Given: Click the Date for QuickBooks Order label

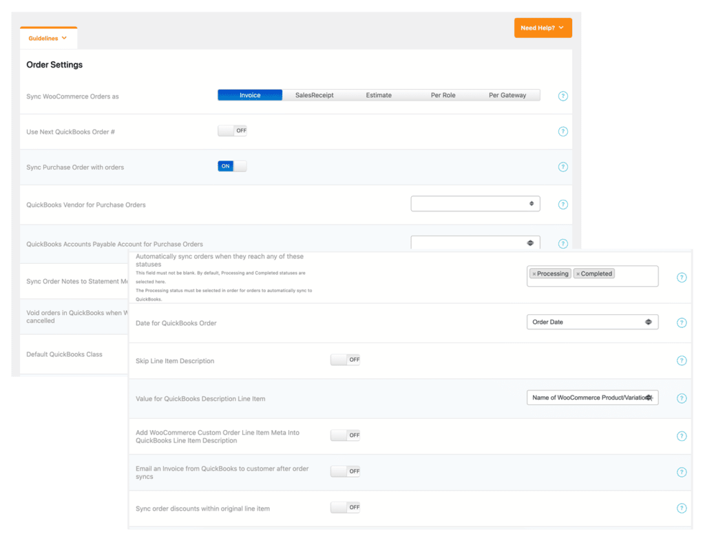Looking at the screenshot, I should 176,323.
